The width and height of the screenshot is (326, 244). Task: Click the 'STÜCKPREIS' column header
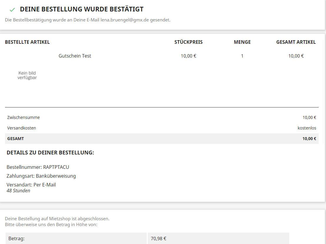click(188, 42)
